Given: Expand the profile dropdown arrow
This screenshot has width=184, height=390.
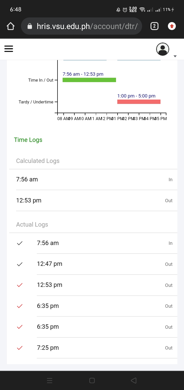Looking at the screenshot, I should pos(175,56).
